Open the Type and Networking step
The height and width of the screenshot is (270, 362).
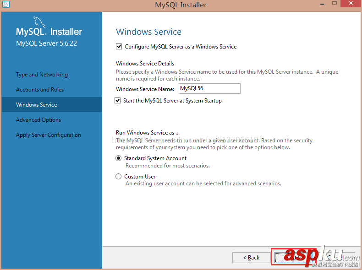[42, 75]
